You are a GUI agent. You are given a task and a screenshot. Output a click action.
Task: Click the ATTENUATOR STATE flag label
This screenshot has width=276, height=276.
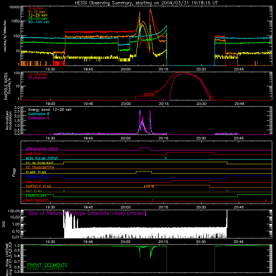(x=42, y=149)
